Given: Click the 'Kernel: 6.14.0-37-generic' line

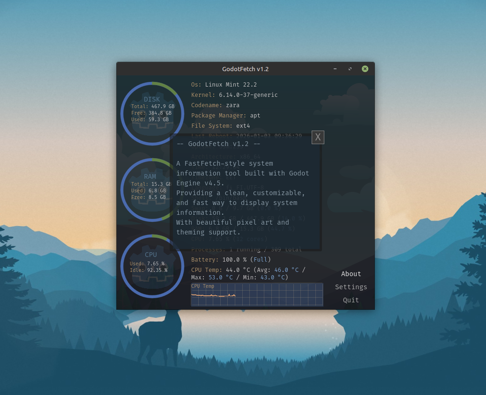Looking at the screenshot, I should tap(234, 95).
